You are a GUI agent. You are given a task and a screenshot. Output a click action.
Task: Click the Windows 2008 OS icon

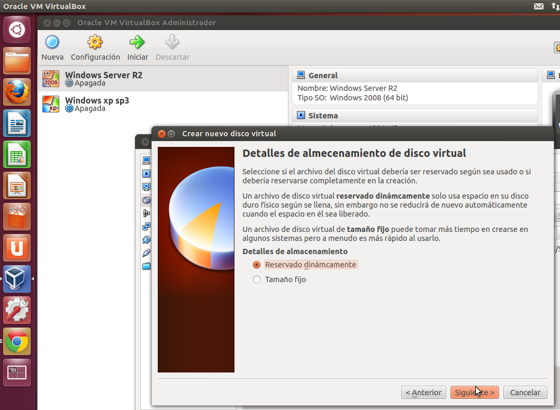click(x=51, y=79)
